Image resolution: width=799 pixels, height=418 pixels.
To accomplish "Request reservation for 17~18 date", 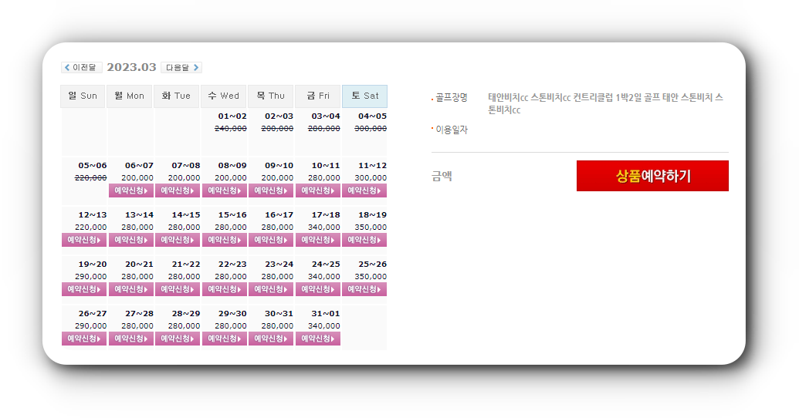I will pyautogui.click(x=318, y=240).
